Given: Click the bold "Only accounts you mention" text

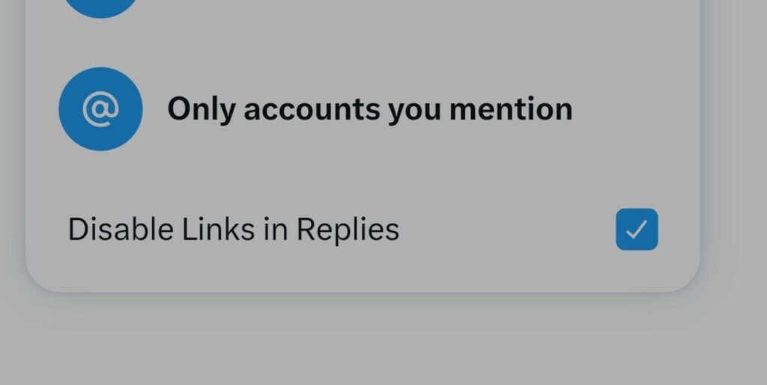Looking at the screenshot, I should pos(369,109).
